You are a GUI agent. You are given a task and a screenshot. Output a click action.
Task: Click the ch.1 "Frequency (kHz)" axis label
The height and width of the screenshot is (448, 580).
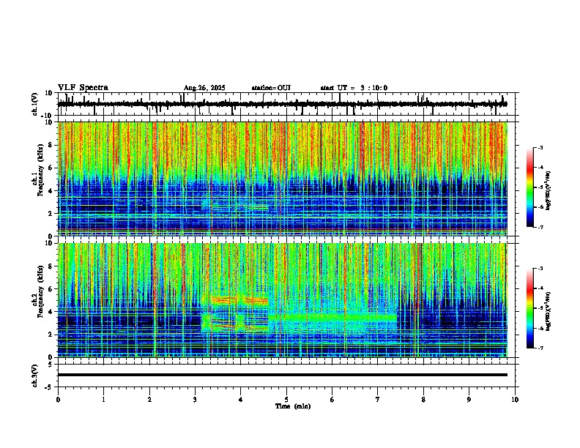(40, 170)
